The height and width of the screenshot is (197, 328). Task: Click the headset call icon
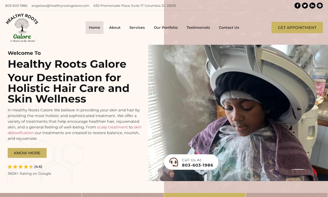174,162
